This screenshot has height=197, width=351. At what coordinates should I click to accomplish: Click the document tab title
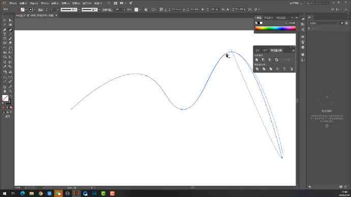coord(35,15)
